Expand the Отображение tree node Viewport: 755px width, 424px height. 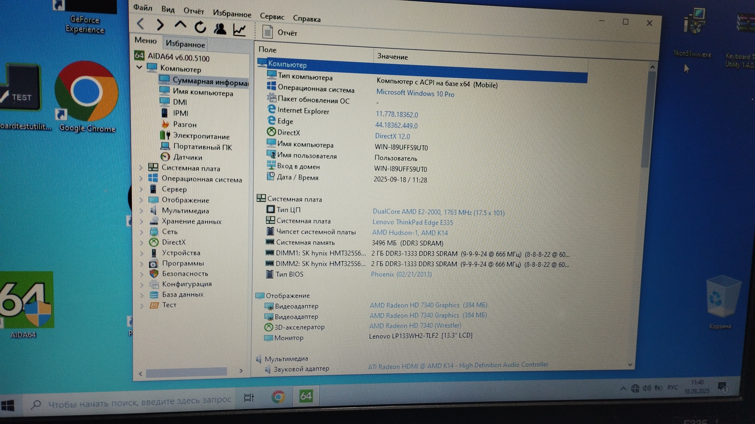(x=141, y=200)
